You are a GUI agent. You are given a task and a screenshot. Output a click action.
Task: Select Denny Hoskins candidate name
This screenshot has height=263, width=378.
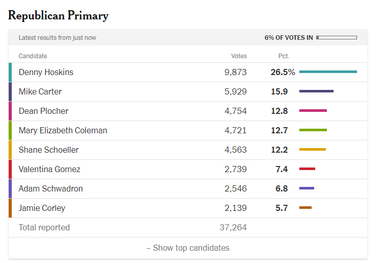46,72
